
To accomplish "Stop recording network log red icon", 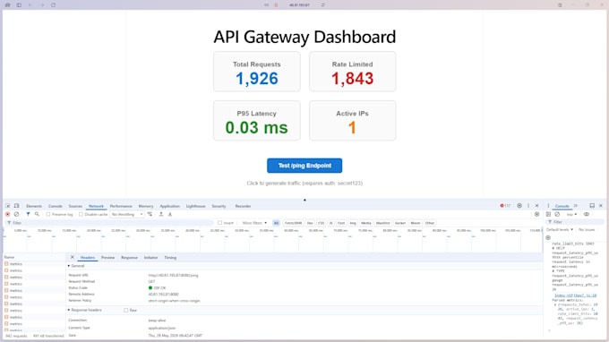I will coord(7,214).
